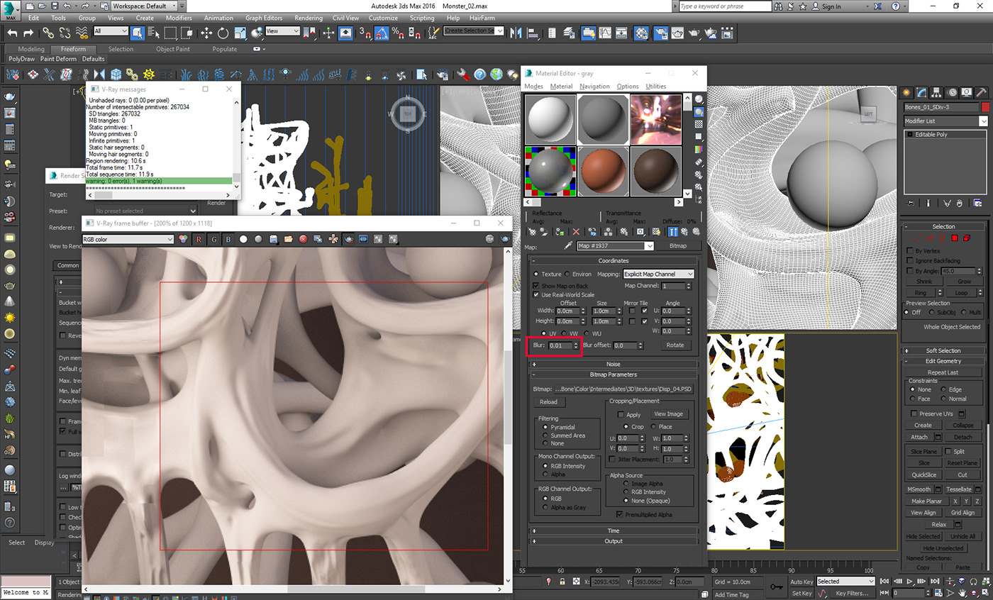Image resolution: width=993 pixels, height=600 pixels.
Task: Open the Explicit Map Channel mapping dropdown
Action: coord(658,274)
